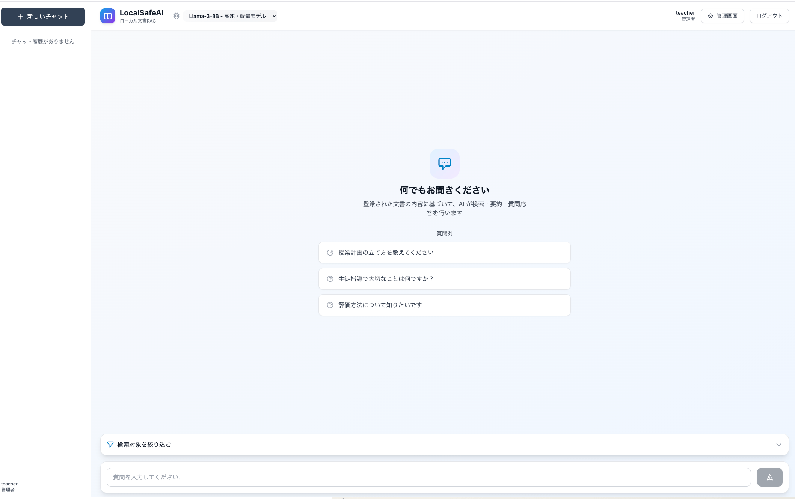Click the LocalSafeAI book logo icon
The height and width of the screenshot is (499, 795).
coord(108,16)
